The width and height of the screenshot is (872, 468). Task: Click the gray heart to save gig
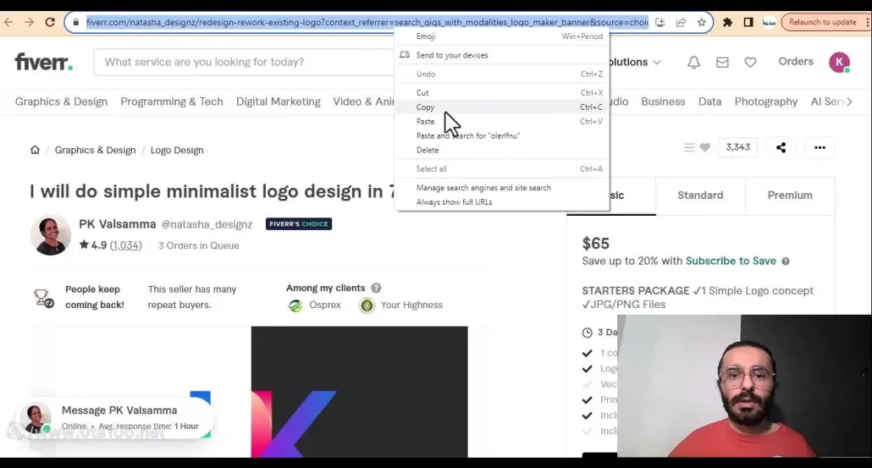tap(704, 147)
